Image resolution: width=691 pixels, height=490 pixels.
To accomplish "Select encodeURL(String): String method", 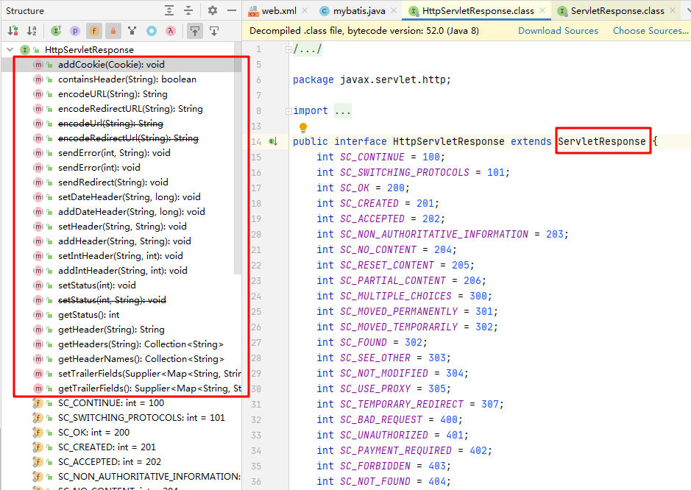I will [113, 94].
